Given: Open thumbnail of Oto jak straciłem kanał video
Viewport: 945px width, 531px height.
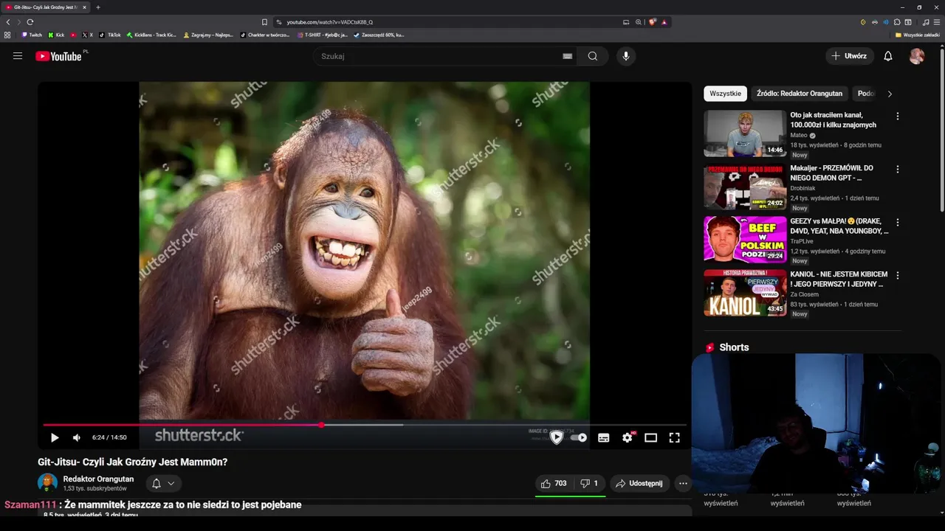Looking at the screenshot, I should click(x=745, y=133).
